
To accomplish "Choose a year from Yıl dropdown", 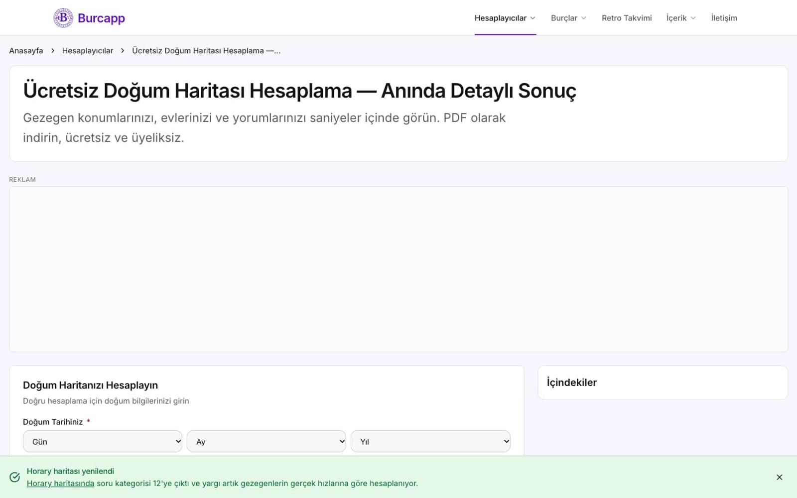I will (x=430, y=441).
